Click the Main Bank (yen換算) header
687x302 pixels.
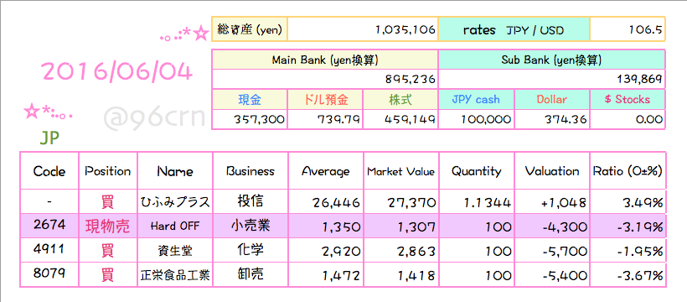click(x=325, y=60)
